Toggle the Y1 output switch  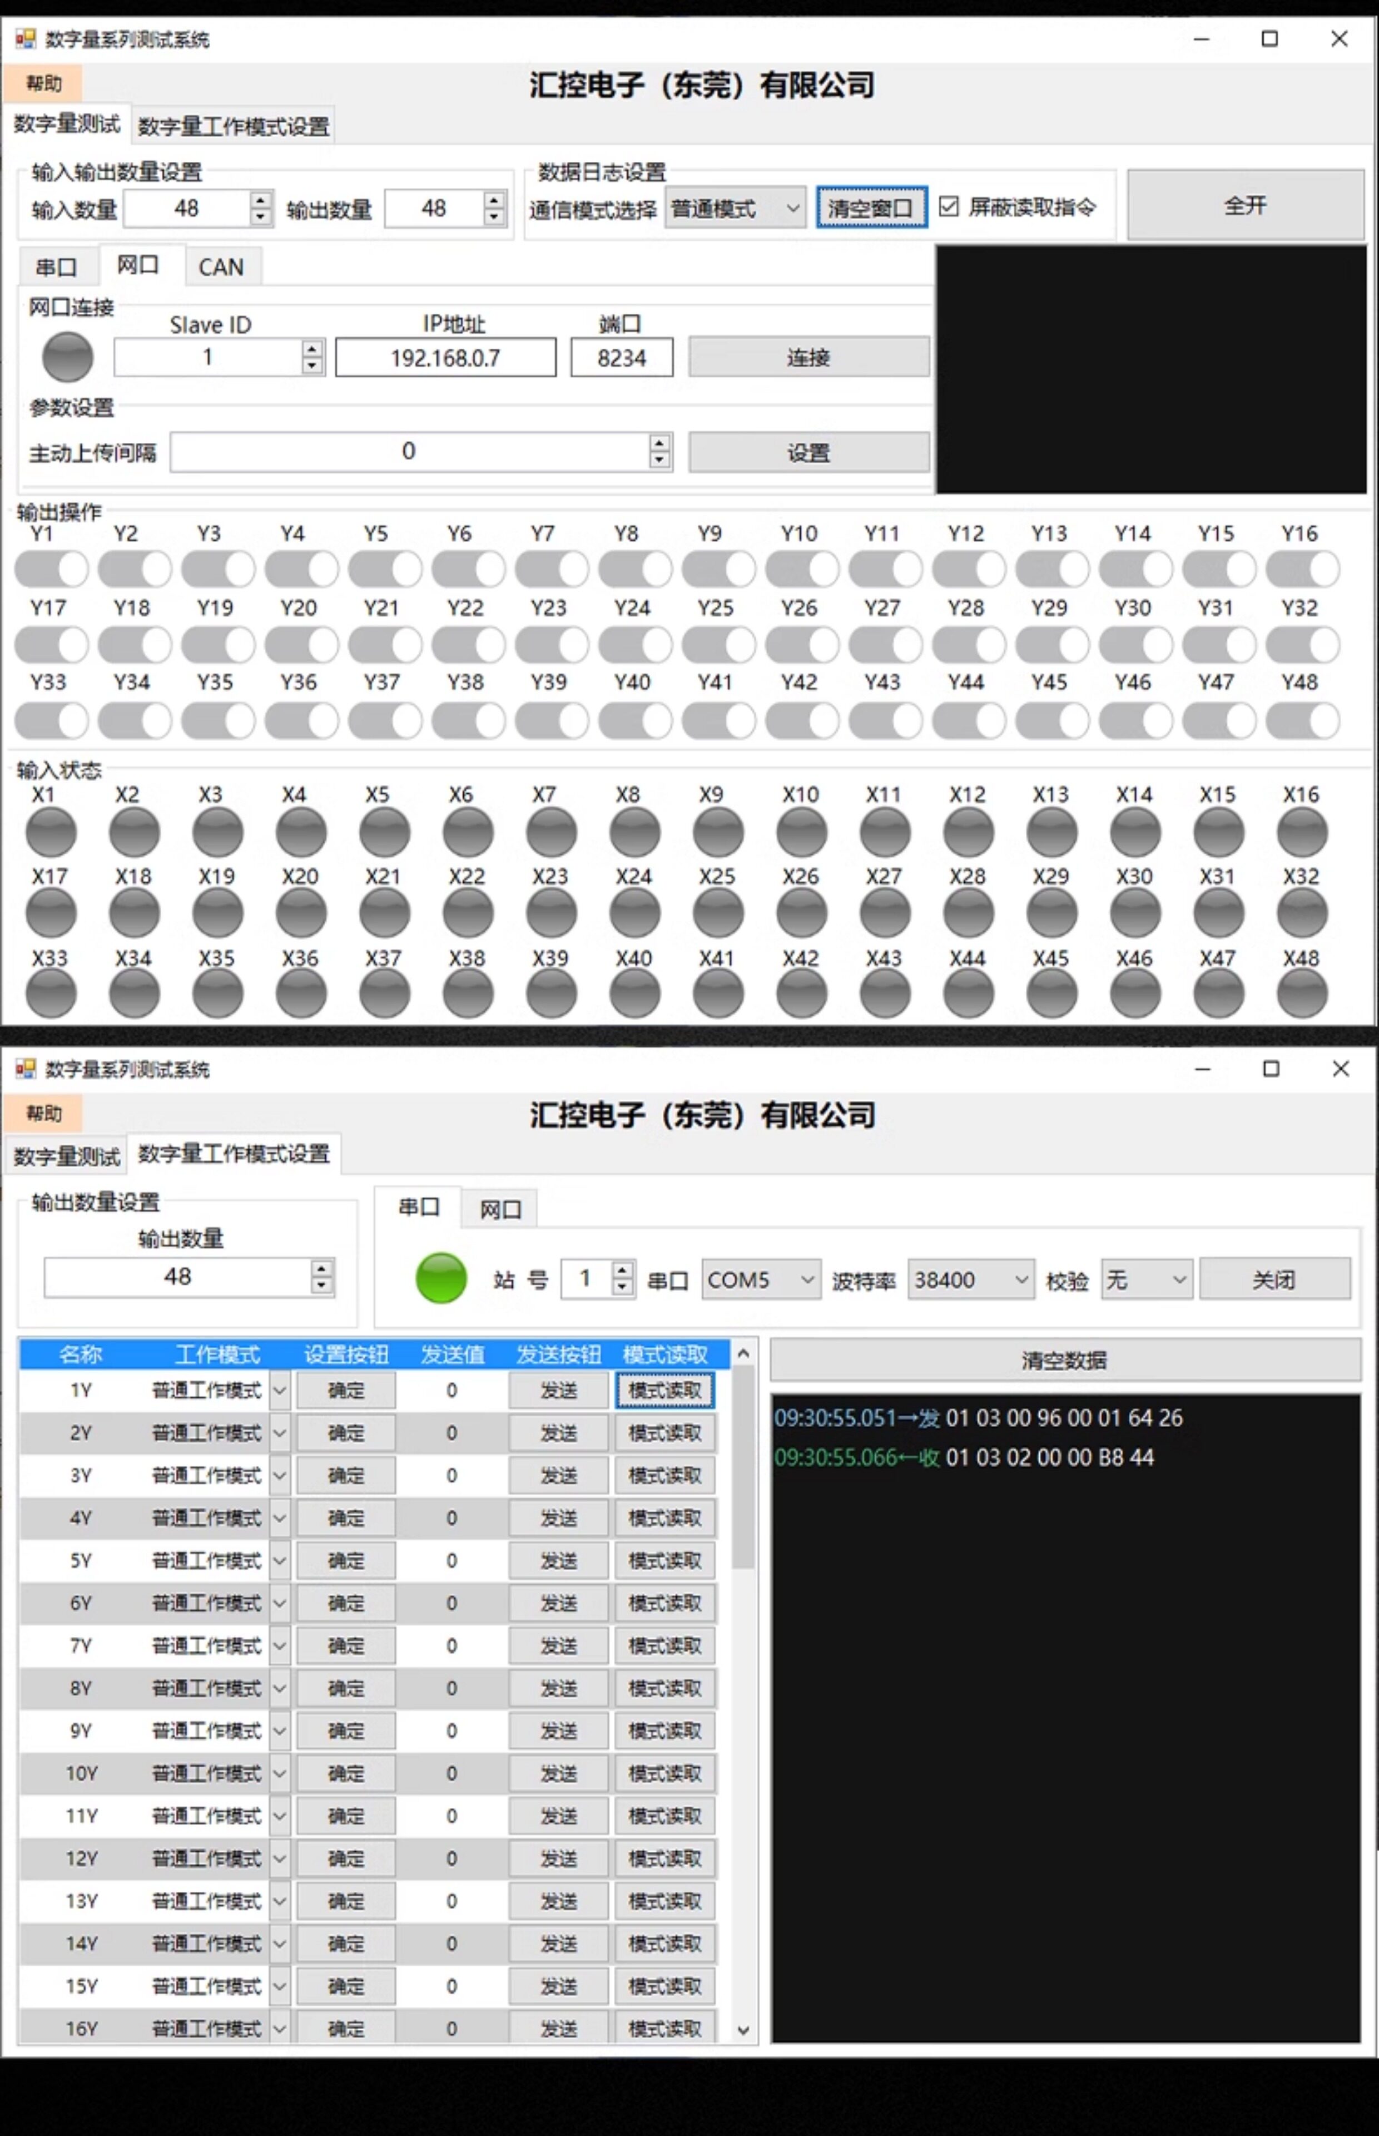[51, 568]
